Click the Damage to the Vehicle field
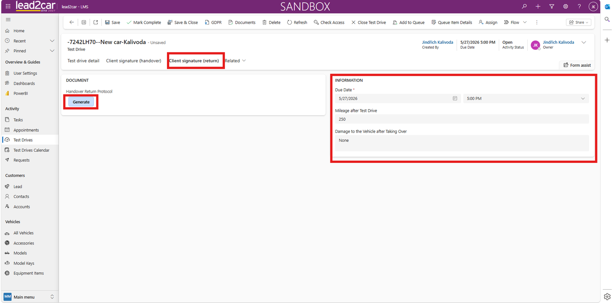Screen dimensions: 614x303 pyautogui.click(x=462, y=143)
